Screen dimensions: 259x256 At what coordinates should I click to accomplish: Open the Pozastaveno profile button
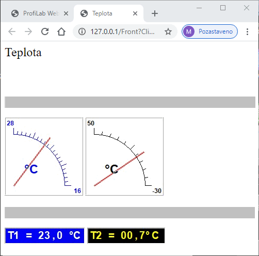(209, 31)
